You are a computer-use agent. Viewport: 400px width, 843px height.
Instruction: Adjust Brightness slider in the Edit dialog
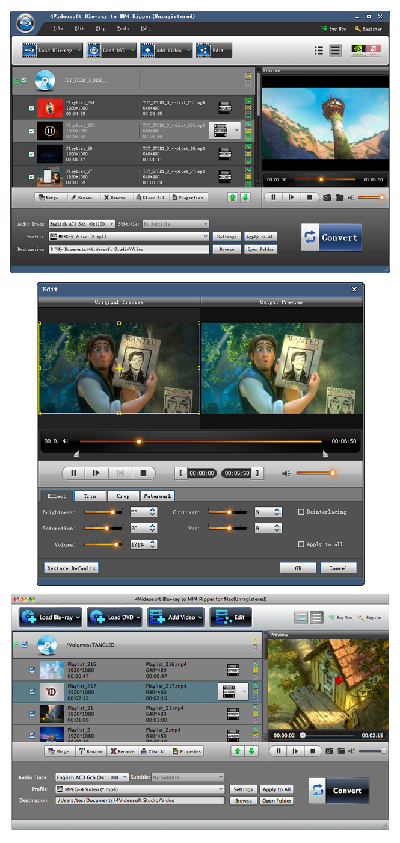(103, 512)
